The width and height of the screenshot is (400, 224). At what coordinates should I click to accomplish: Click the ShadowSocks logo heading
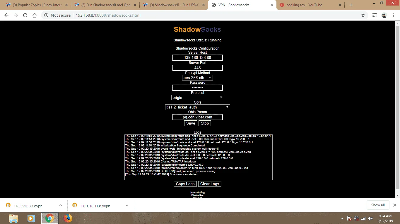point(197,29)
